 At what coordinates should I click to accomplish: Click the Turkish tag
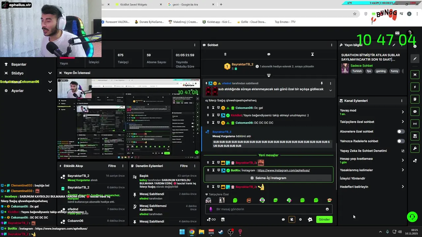357,71
